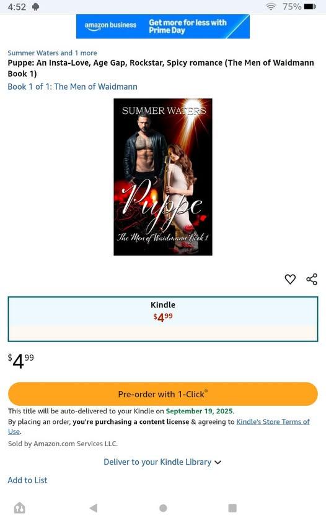This screenshot has height=521, width=326.
Task: Tap the battery status icon
Action: click(310, 7)
